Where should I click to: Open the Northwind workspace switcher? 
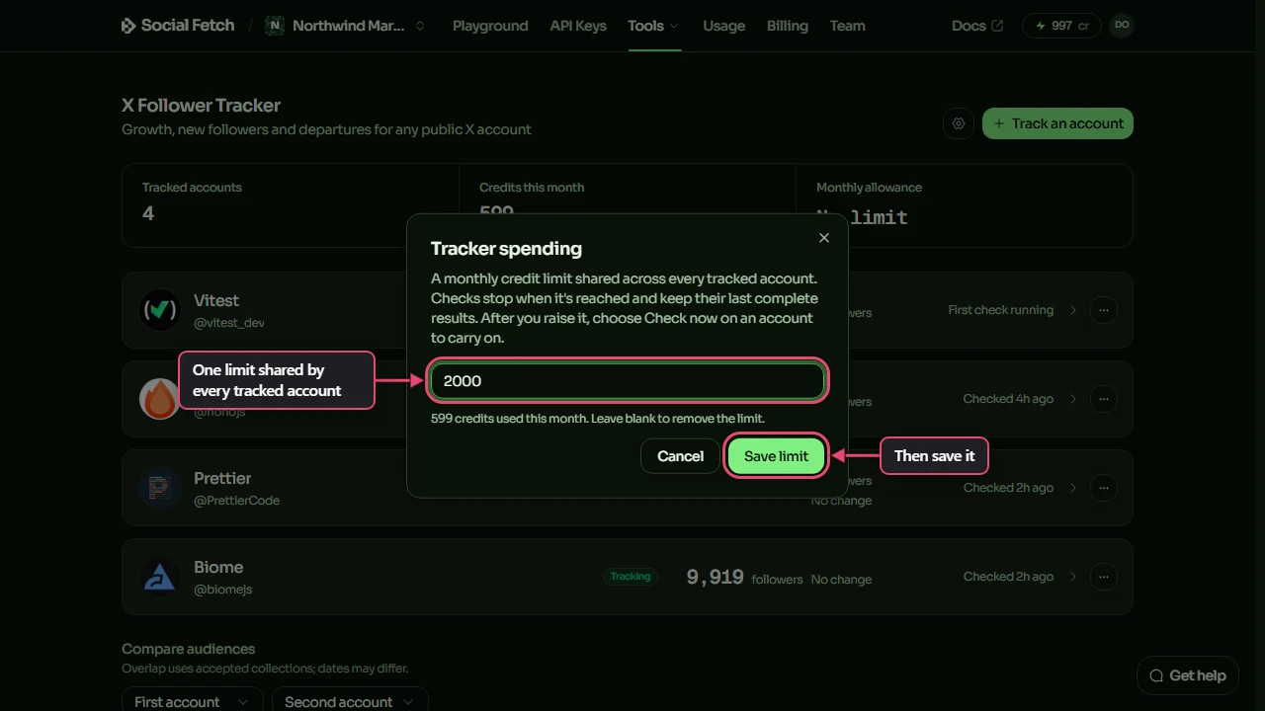tap(346, 26)
